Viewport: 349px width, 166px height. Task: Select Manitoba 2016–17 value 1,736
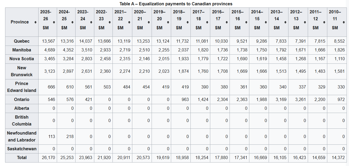click(222, 50)
